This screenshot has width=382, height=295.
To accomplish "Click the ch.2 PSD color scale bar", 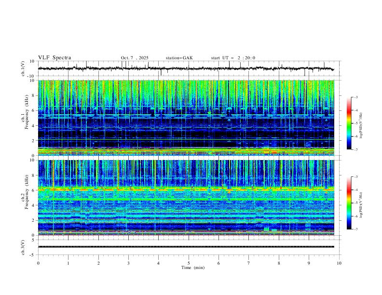I will coord(349,203).
